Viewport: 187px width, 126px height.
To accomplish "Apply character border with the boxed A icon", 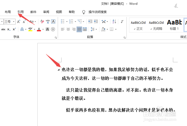I will (53, 21).
